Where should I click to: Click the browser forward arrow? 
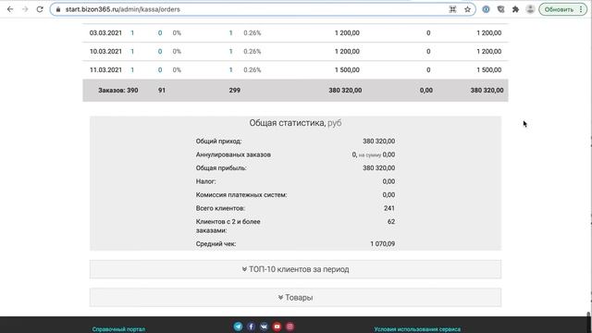tap(25, 9)
